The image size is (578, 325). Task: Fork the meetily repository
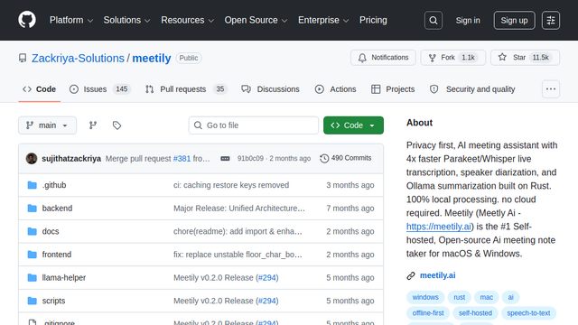click(x=453, y=58)
